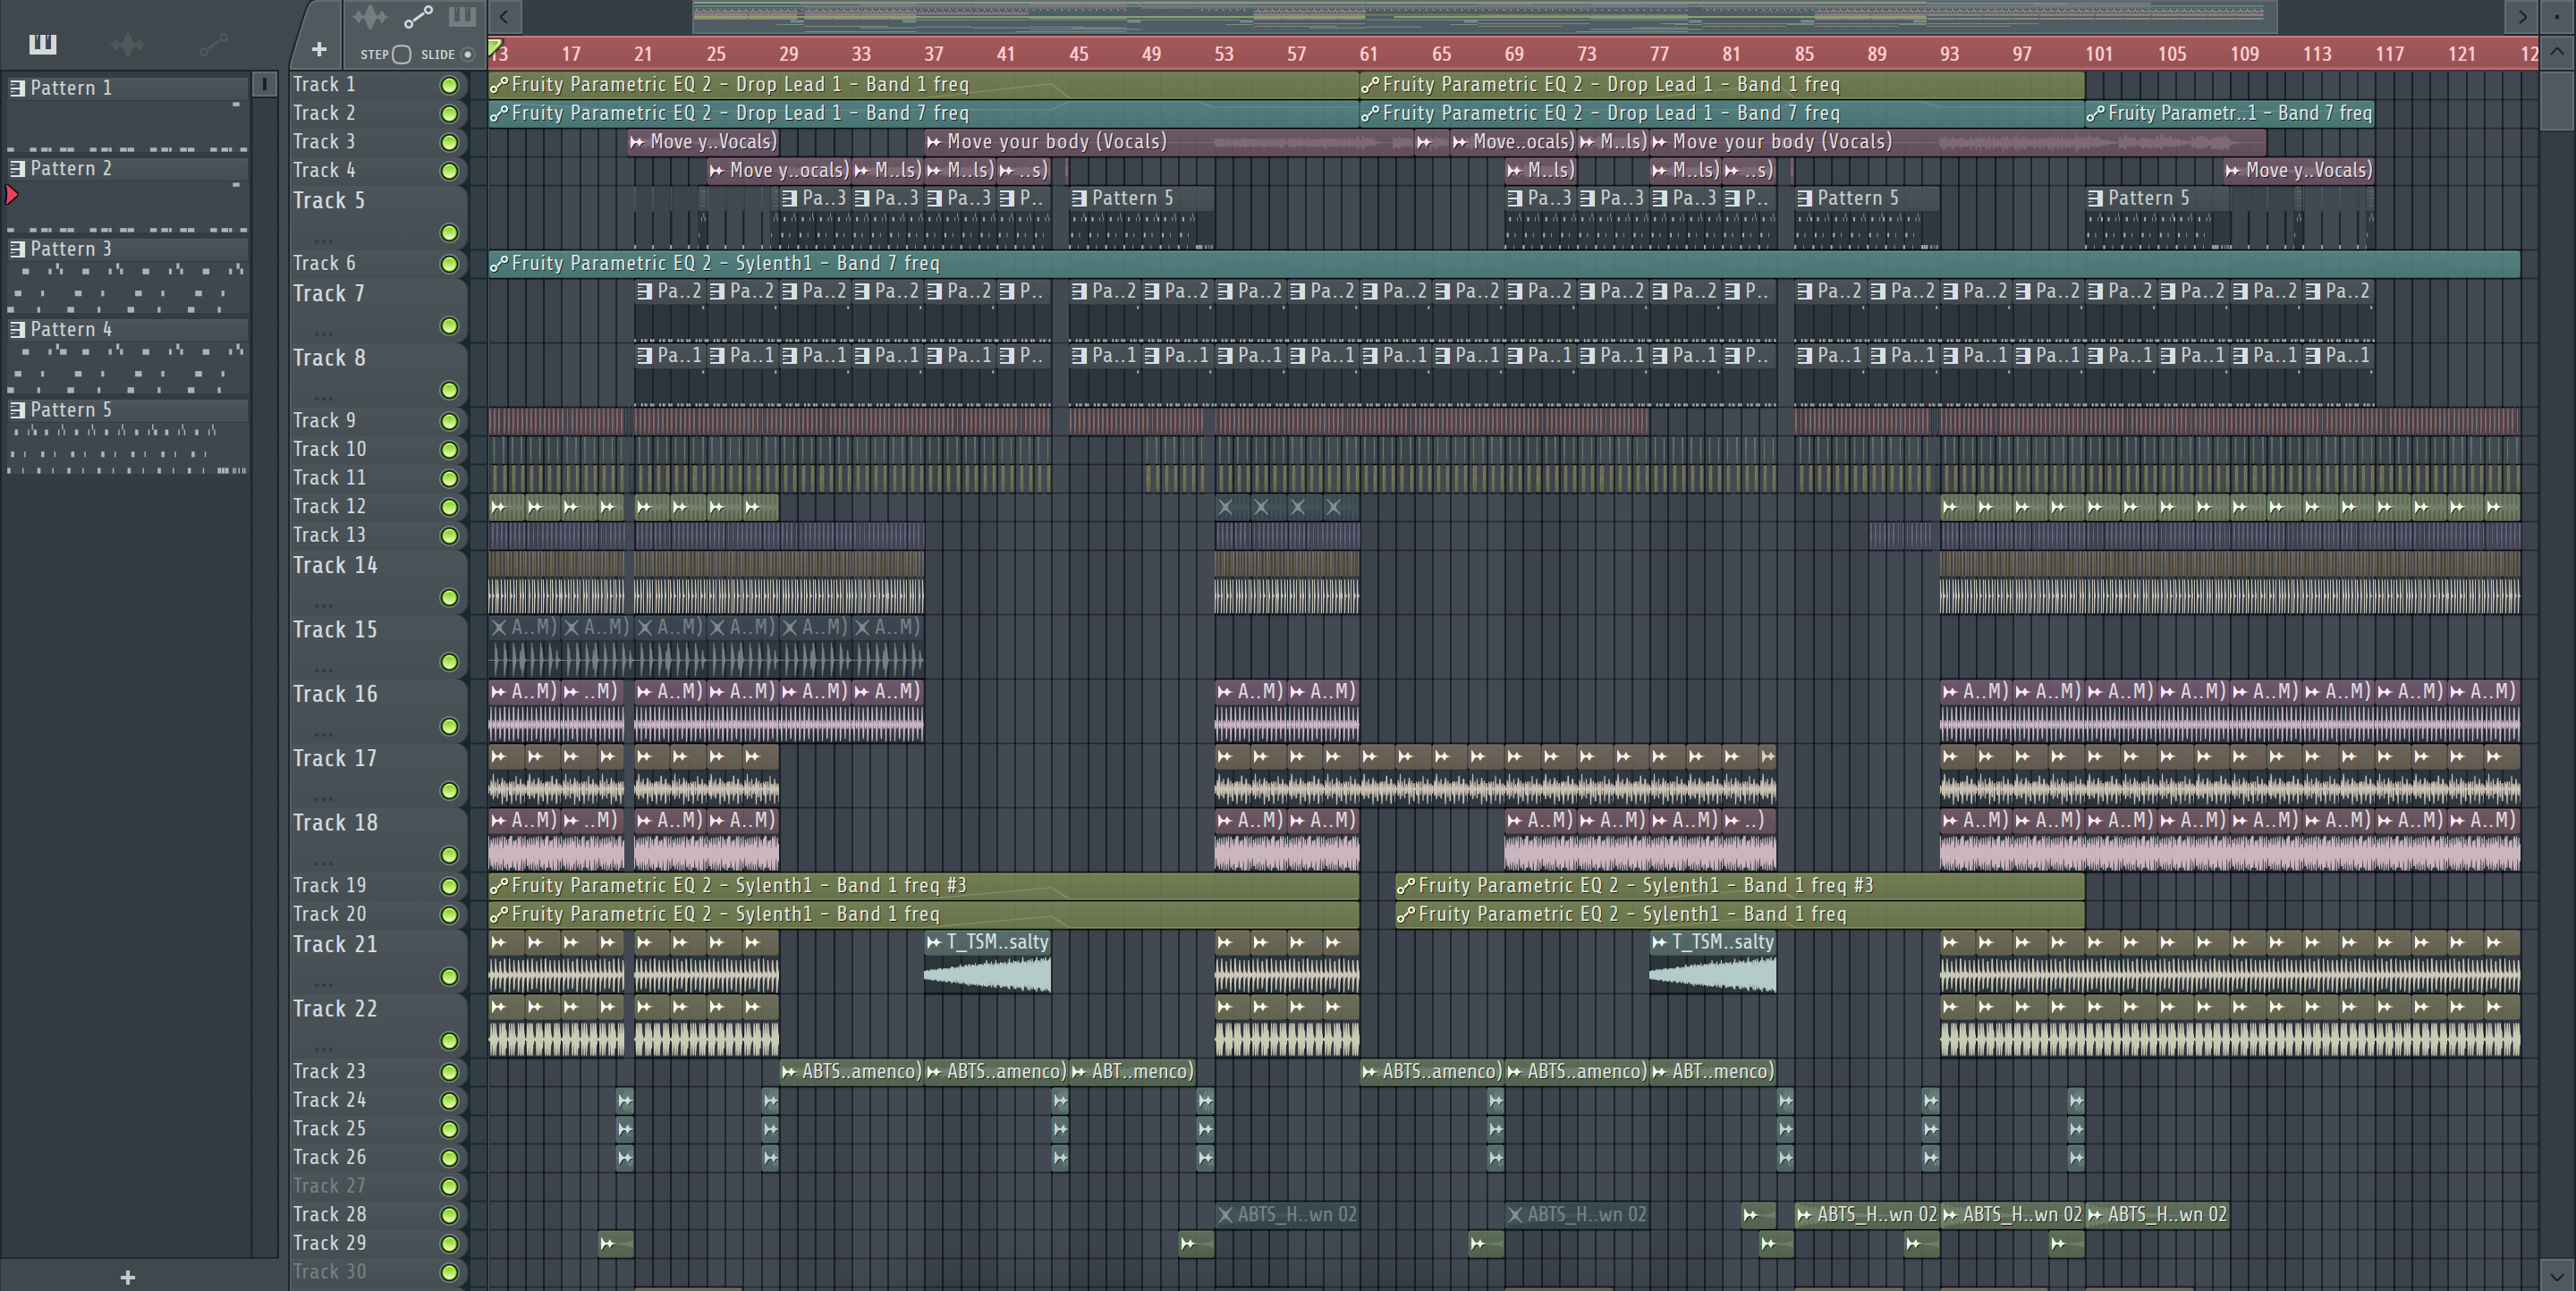Click the green playhead marker at bar 13

point(494,47)
